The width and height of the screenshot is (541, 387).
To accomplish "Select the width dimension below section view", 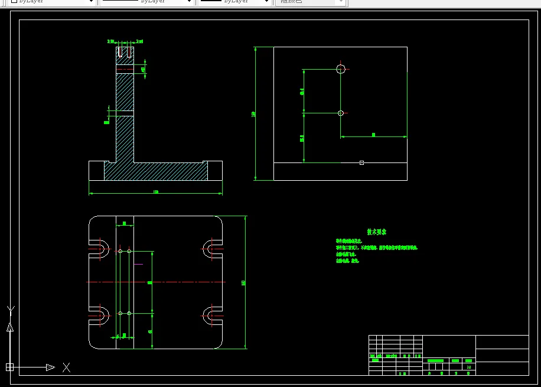I will pyautogui.click(x=155, y=193).
